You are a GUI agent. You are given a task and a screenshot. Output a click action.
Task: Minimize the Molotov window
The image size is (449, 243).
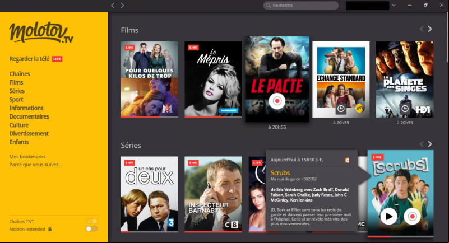point(410,5)
